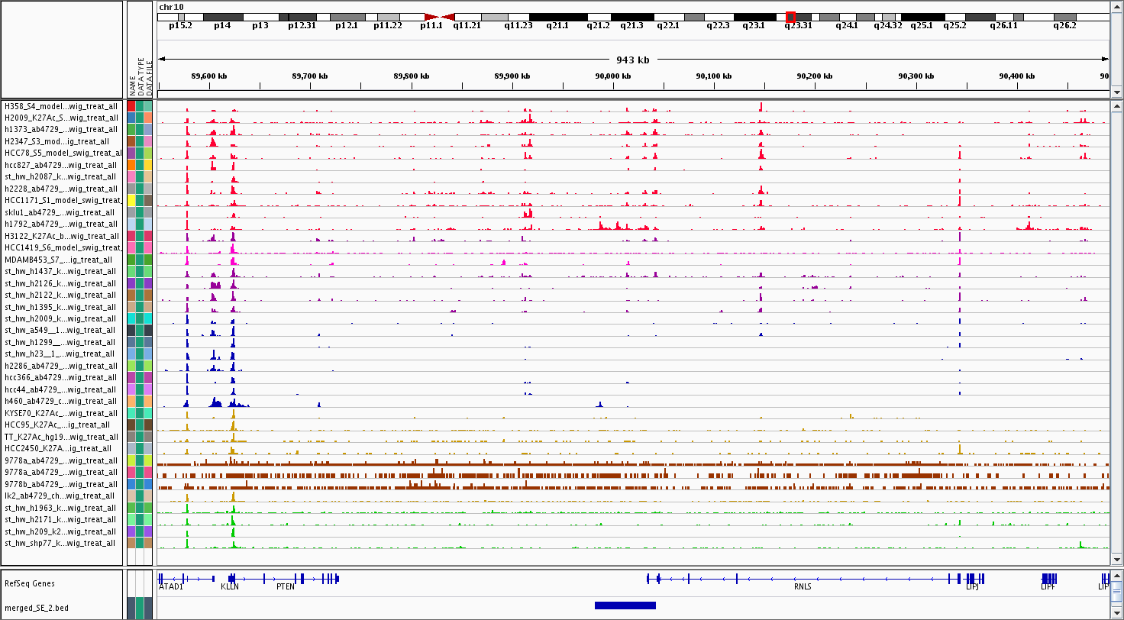Click the RefSeq Genes track label

[29, 583]
